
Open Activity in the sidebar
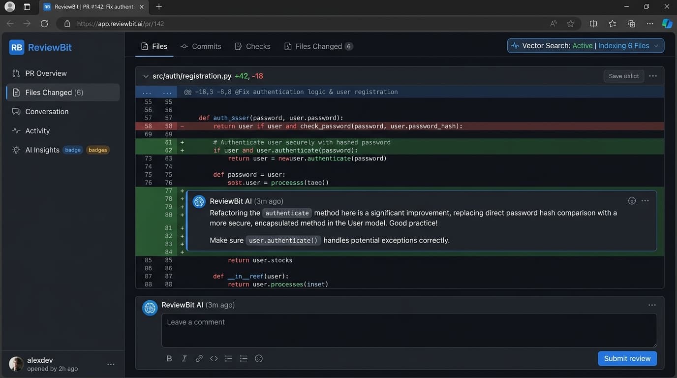point(63,131)
